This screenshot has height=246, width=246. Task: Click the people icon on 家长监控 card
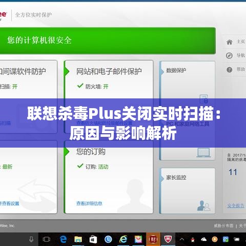pyautogui.click(x=203, y=206)
